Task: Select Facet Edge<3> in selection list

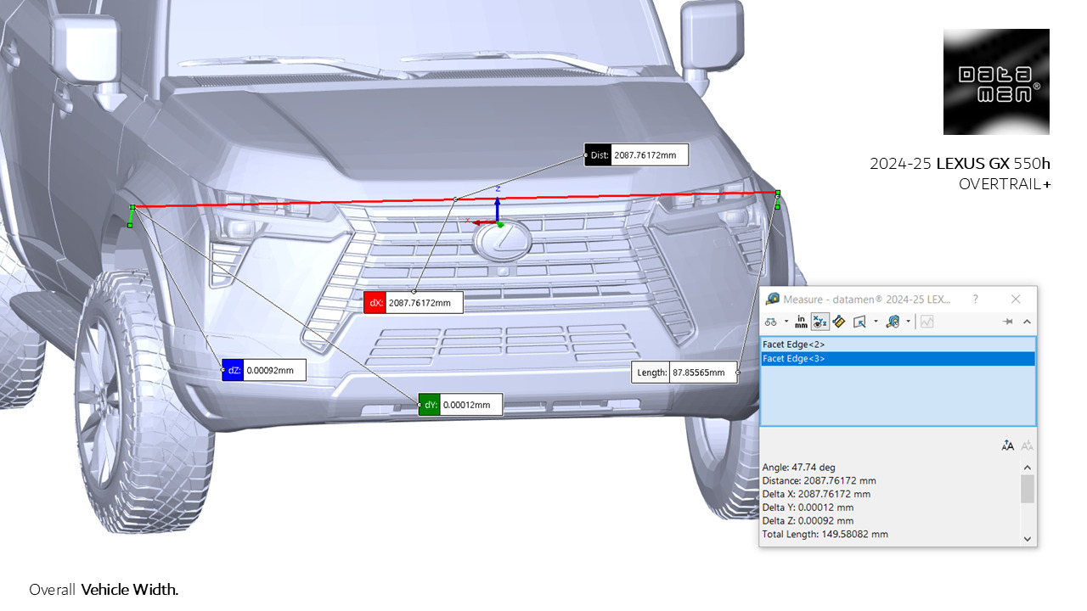Action: tap(898, 359)
